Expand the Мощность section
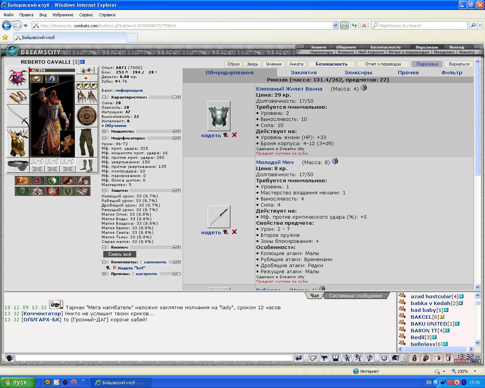 [x=104, y=131]
